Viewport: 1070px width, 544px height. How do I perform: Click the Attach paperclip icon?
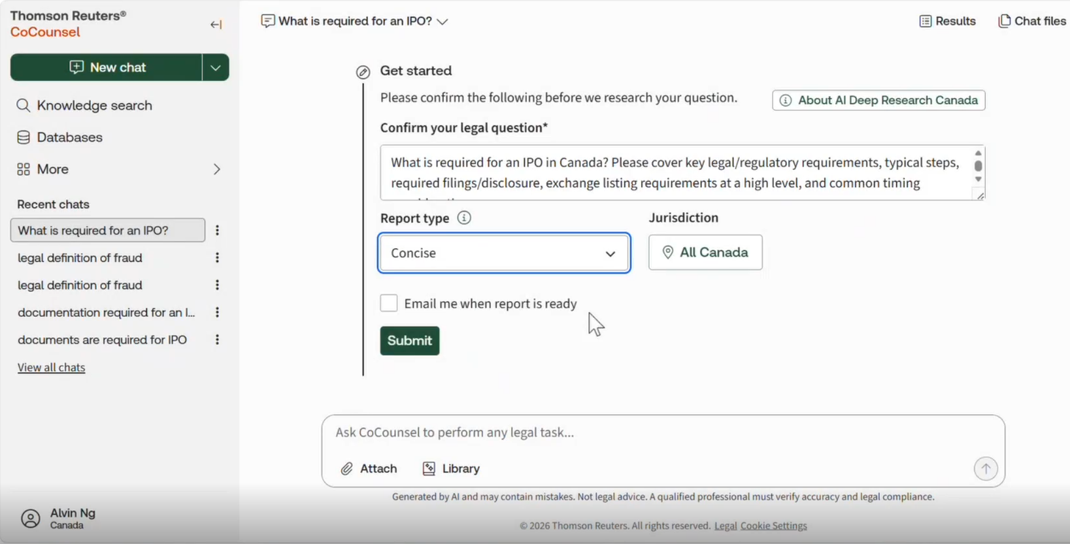[346, 468]
